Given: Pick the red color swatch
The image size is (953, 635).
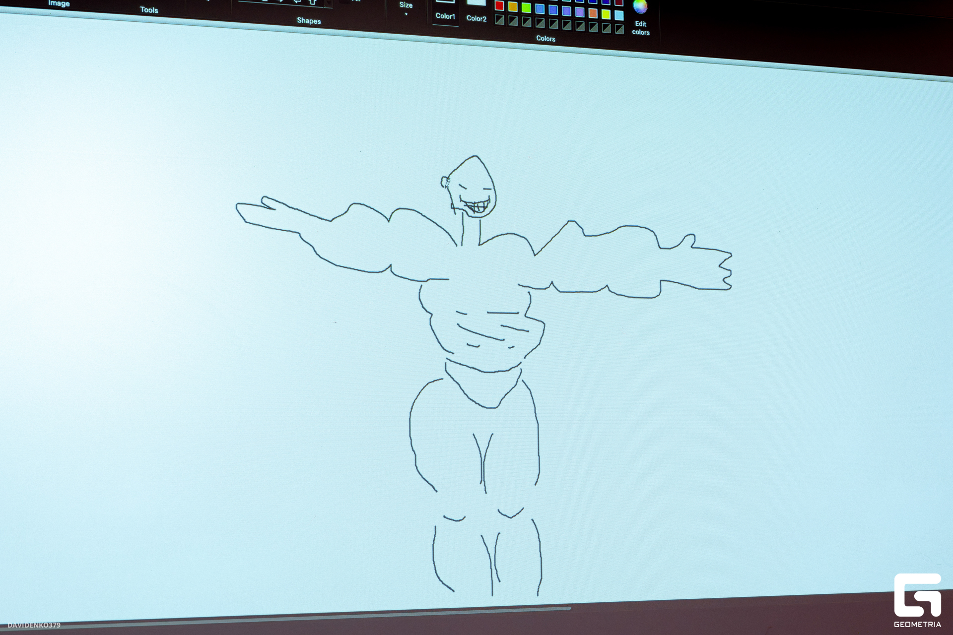Looking at the screenshot, I should click(x=499, y=6).
